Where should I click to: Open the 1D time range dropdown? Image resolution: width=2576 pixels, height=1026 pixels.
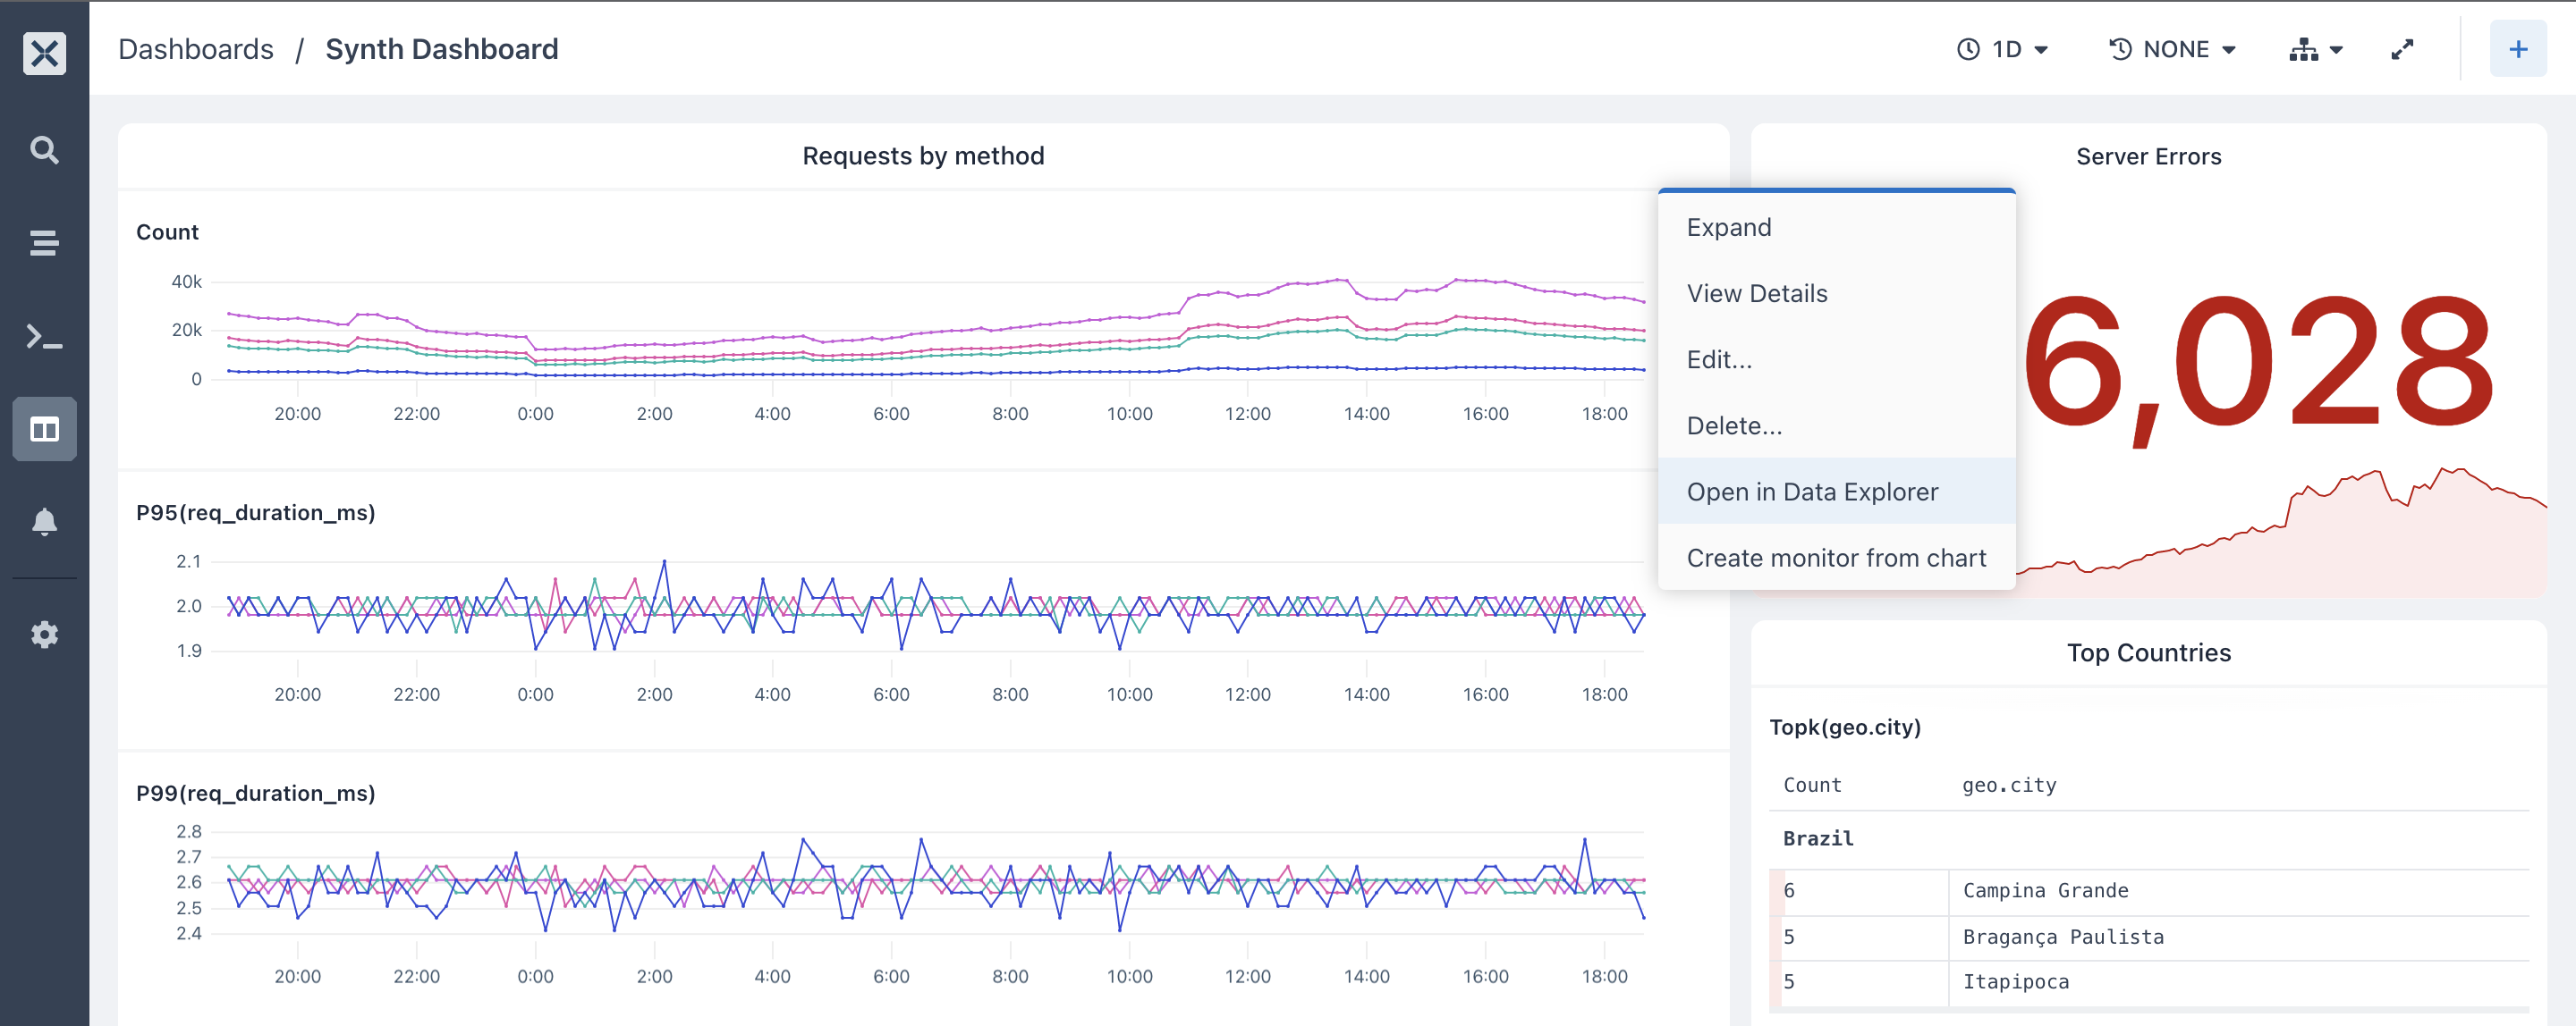pos(2003,49)
